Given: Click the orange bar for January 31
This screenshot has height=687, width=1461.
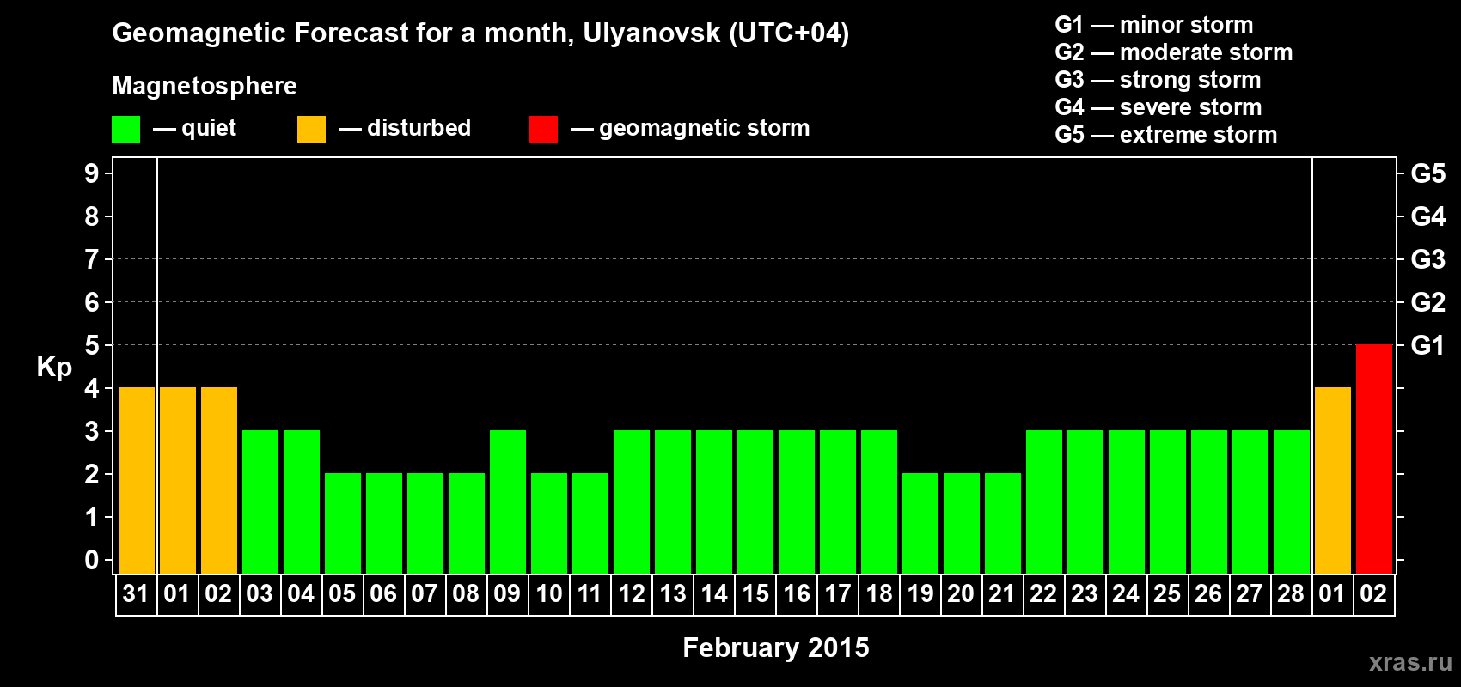Looking at the screenshot, I should pos(137,480).
